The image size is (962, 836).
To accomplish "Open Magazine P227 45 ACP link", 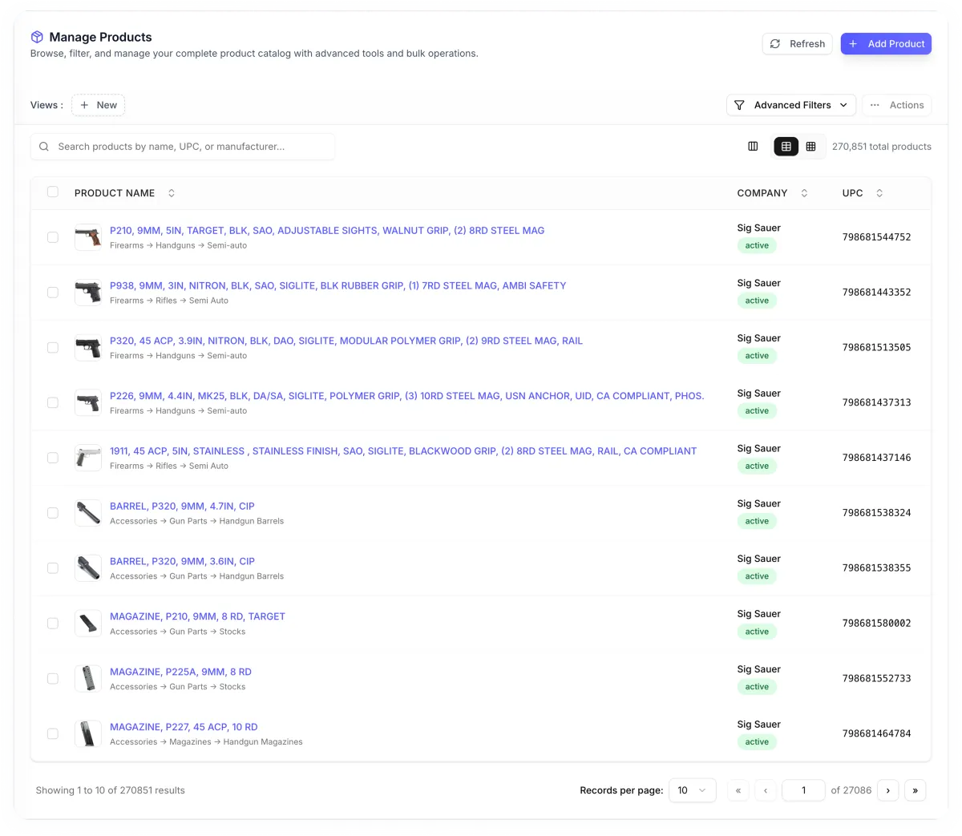I will (184, 728).
